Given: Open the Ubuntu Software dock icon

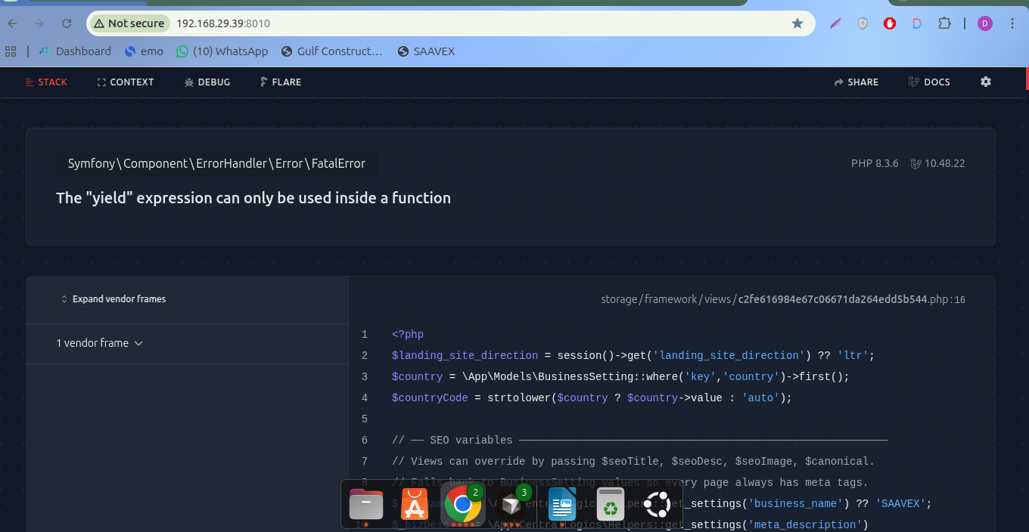Looking at the screenshot, I should coord(414,505).
